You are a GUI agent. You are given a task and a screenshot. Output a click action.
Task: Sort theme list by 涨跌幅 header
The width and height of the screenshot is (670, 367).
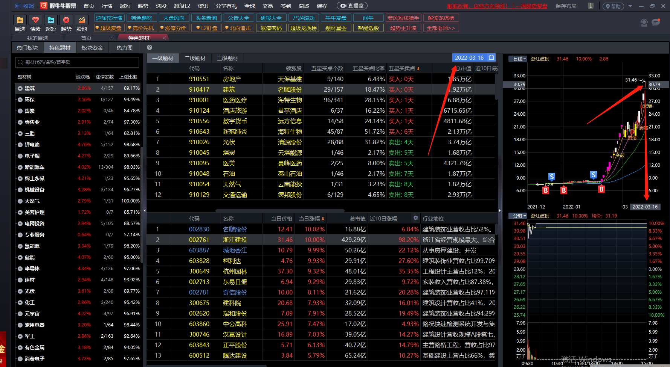[83, 77]
